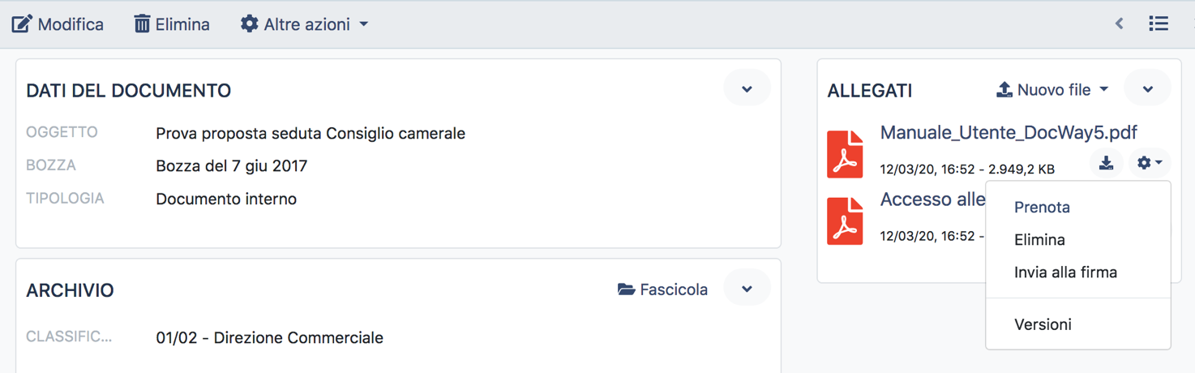Click the Fascicola folder button
Image resolution: width=1195 pixels, height=373 pixels.
point(662,289)
